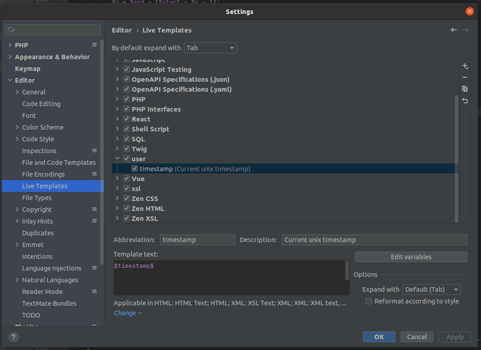Open the By default expand with dropdown
The width and height of the screenshot is (481, 350).
[x=210, y=48]
